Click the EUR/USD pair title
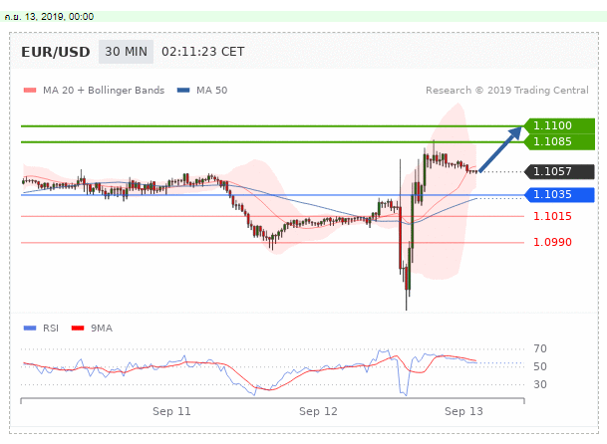 [x=56, y=52]
